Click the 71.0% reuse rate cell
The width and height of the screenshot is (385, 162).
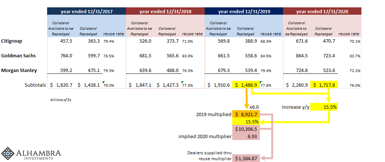[x=188, y=42]
